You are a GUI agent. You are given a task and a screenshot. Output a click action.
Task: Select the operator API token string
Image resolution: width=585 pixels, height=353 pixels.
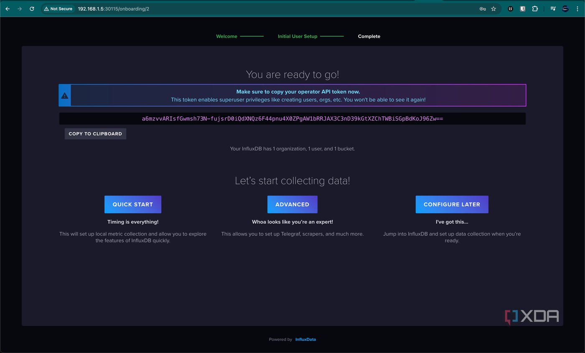(292, 119)
